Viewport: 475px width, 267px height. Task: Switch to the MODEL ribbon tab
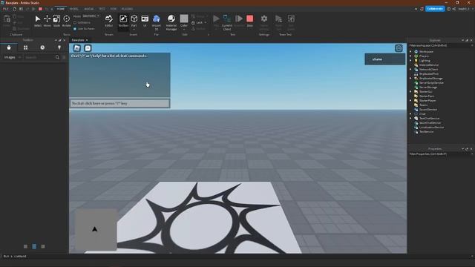[x=74, y=9]
